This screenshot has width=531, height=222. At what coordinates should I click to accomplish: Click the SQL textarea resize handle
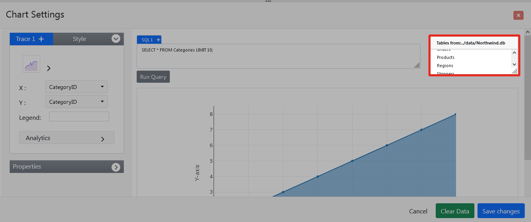coord(417,65)
